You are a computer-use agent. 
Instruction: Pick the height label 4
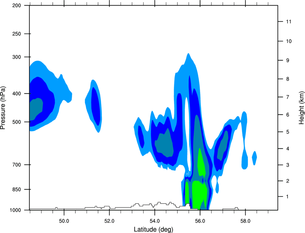[288, 149]
